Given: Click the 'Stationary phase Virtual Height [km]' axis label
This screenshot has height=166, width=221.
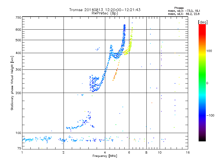Looking at the screenshot, I should tap(12, 83).
